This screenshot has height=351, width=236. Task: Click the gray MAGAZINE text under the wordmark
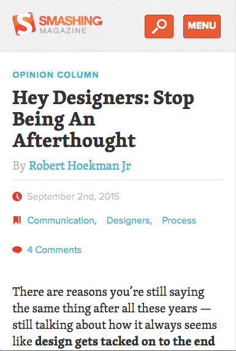tap(63, 31)
